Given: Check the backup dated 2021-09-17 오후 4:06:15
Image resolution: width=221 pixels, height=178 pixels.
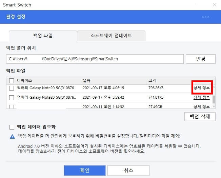Looking at the screenshot, I should [12, 88].
